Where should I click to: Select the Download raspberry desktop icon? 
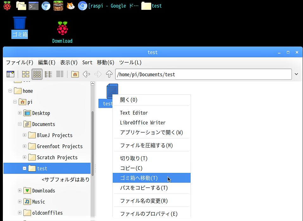coord(62,32)
